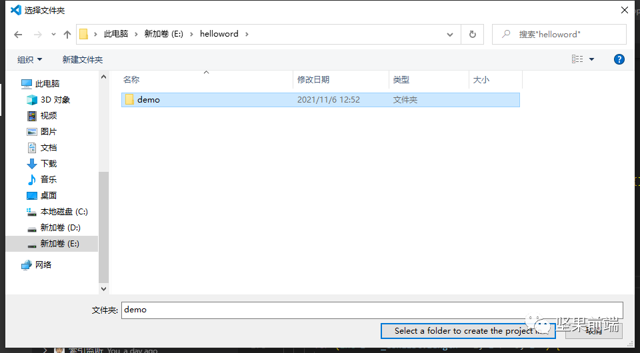
Task: Refresh the helloword folder view
Action: 472,35
